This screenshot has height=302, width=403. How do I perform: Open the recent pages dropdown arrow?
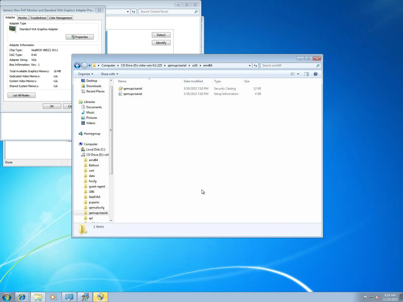(89, 66)
